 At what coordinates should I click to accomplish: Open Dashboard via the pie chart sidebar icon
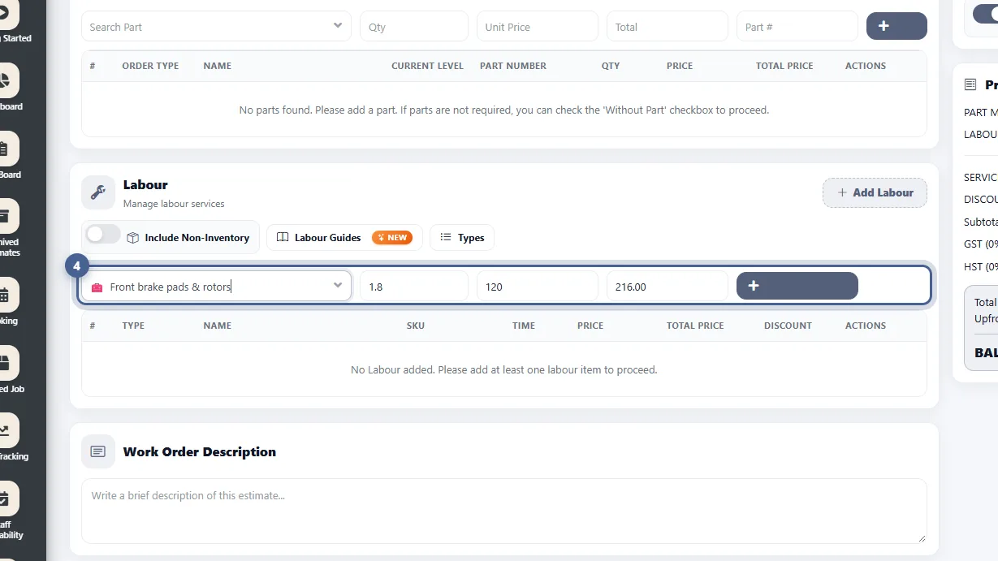[x=3, y=80]
